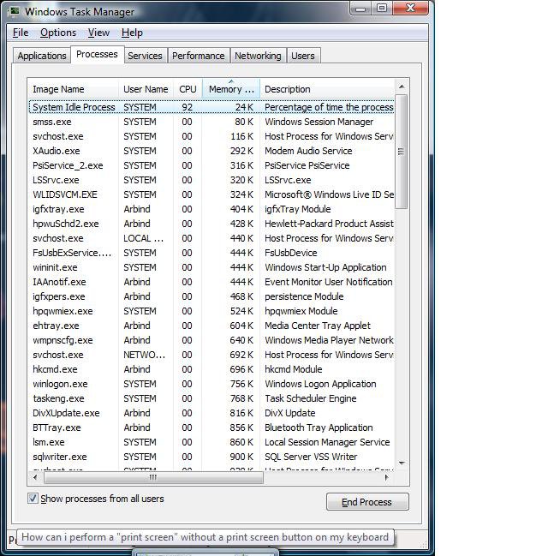Screen dimensions: 548x556
Task: Select the smss.exe process
Action: point(211,122)
